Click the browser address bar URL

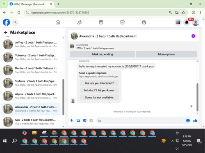point(60,13)
